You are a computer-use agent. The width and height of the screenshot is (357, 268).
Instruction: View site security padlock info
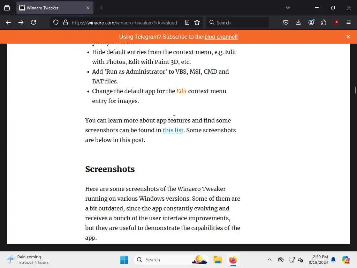pos(66,23)
